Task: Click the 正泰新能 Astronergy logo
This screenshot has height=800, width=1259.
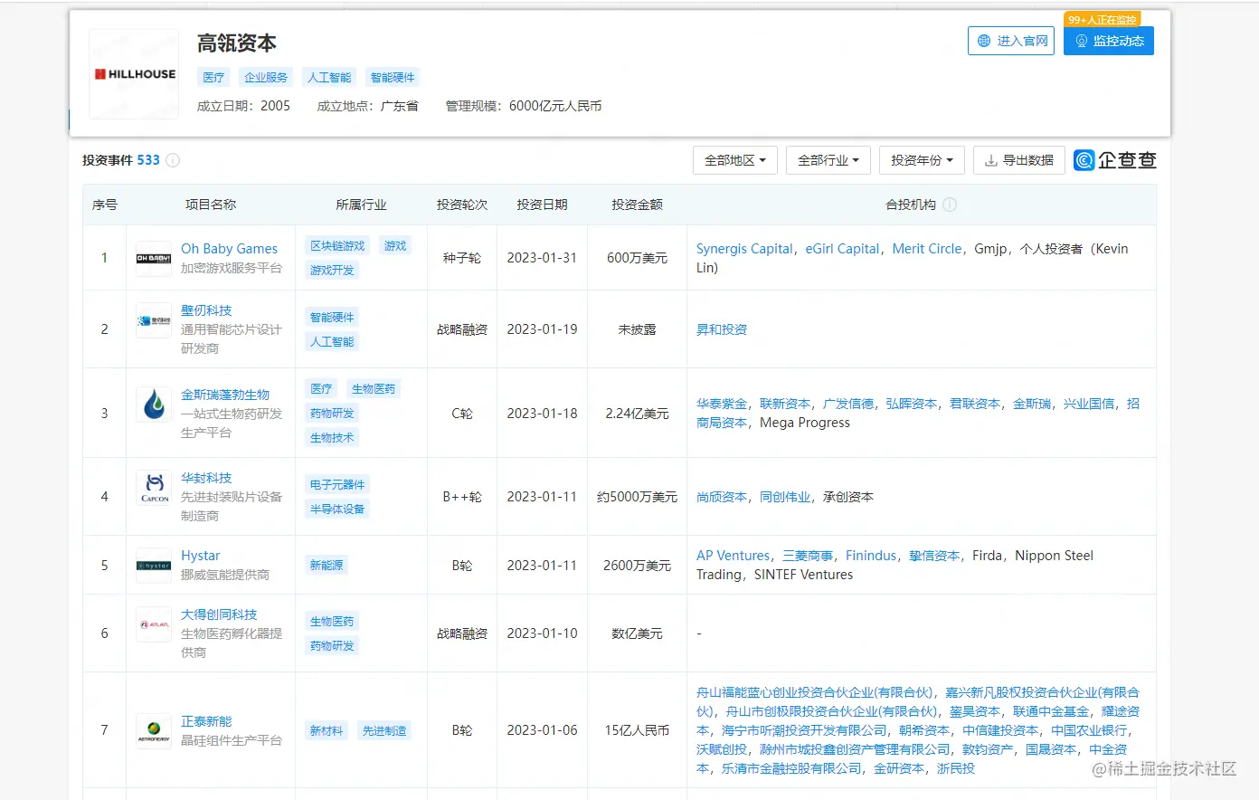Action: tap(154, 730)
